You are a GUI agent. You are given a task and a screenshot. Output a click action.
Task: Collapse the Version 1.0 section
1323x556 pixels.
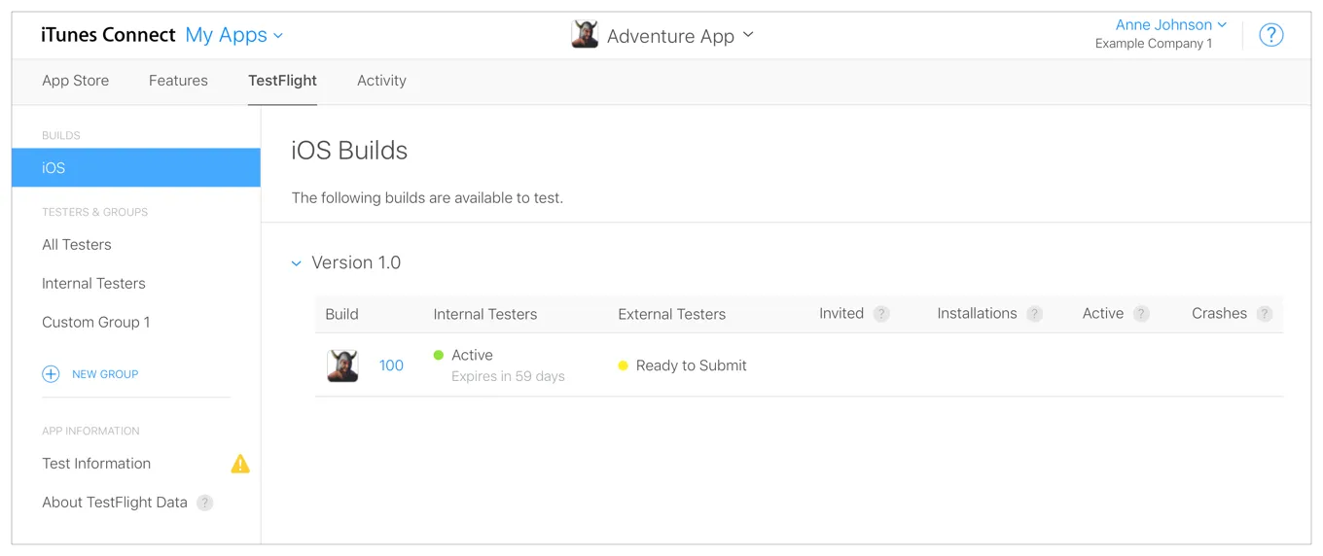coord(297,263)
